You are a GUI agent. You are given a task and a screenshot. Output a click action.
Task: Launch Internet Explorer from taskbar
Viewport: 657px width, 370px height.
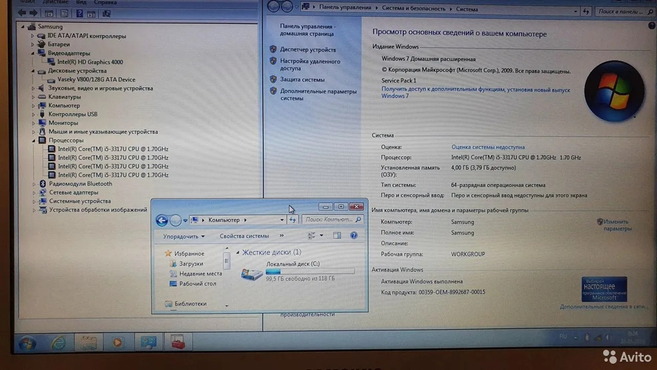point(58,343)
